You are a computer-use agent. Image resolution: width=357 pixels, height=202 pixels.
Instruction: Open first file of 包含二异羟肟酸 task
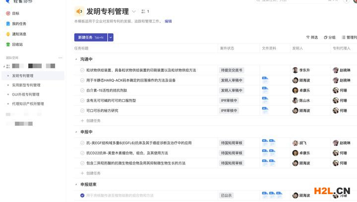(265, 163)
